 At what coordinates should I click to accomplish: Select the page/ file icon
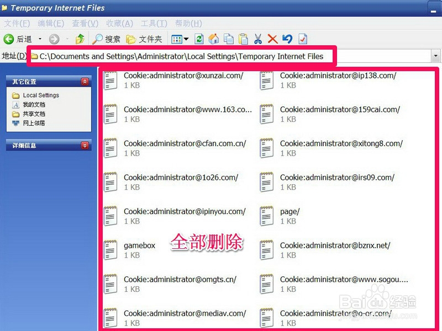pos(266,216)
